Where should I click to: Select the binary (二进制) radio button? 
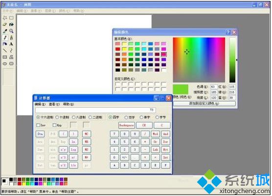[x=90, y=118]
